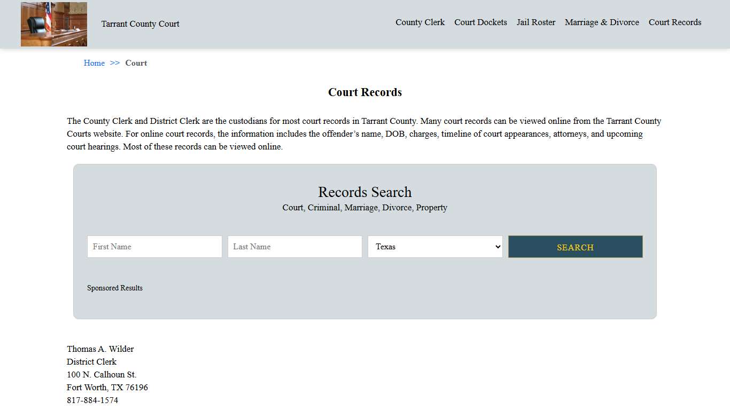Click the Tarrant County Court courtroom logo

(x=53, y=24)
